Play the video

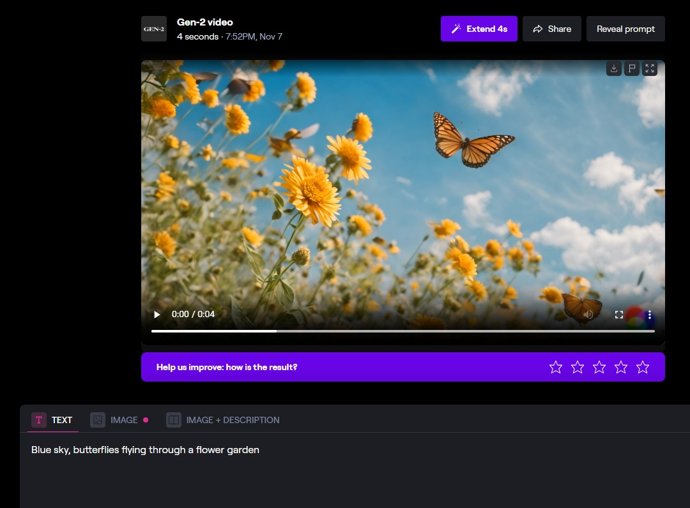point(157,314)
